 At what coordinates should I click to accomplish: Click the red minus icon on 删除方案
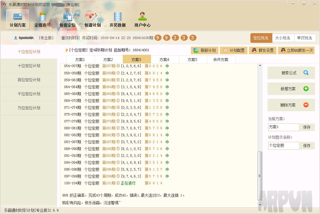(306, 105)
